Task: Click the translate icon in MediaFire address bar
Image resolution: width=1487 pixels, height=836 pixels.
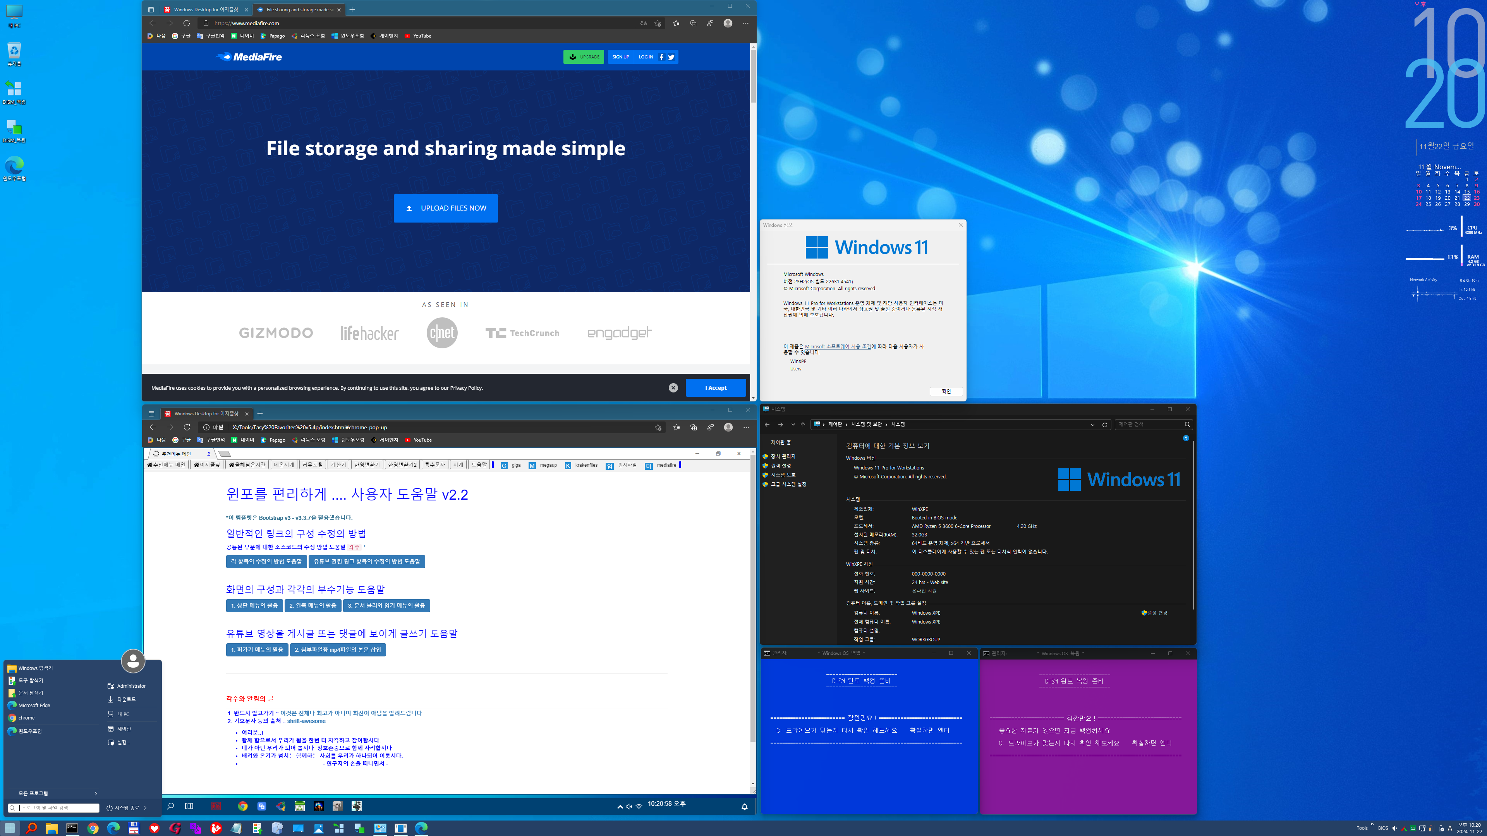Action: [643, 23]
